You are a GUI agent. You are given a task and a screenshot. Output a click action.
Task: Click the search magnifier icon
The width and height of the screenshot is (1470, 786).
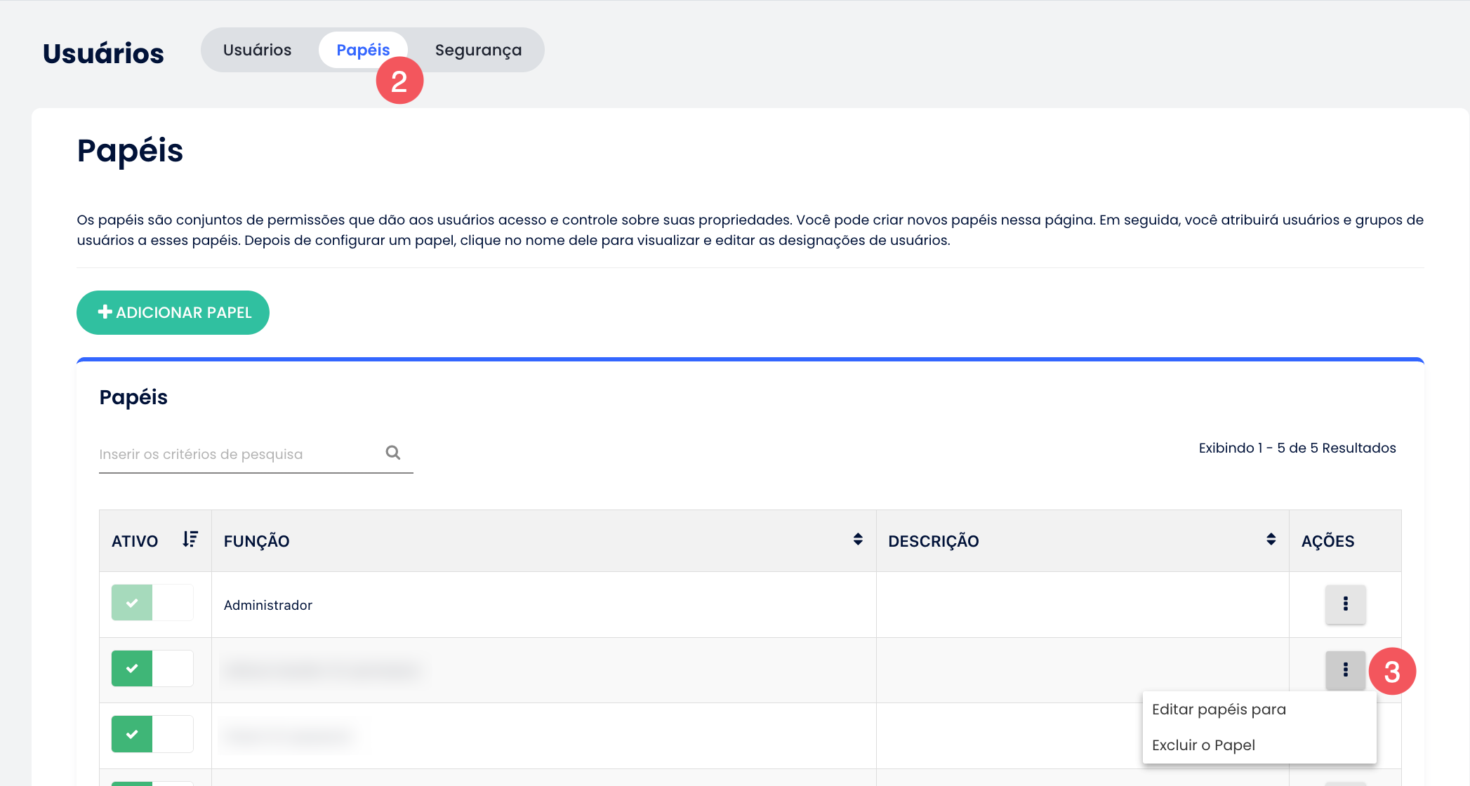(x=393, y=453)
